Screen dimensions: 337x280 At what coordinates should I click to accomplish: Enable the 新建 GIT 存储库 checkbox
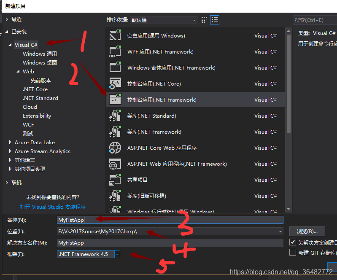tap(293, 252)
